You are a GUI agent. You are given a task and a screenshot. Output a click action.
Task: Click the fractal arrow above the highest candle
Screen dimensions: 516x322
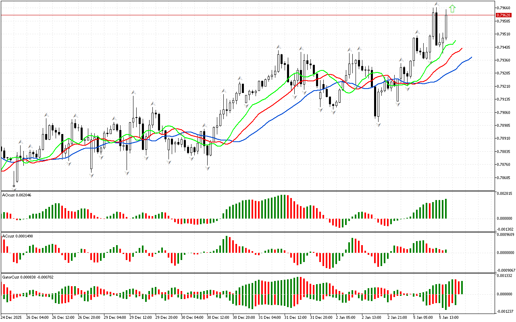tap(437, 4)
